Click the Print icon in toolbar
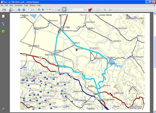 (x=4, y=10)
